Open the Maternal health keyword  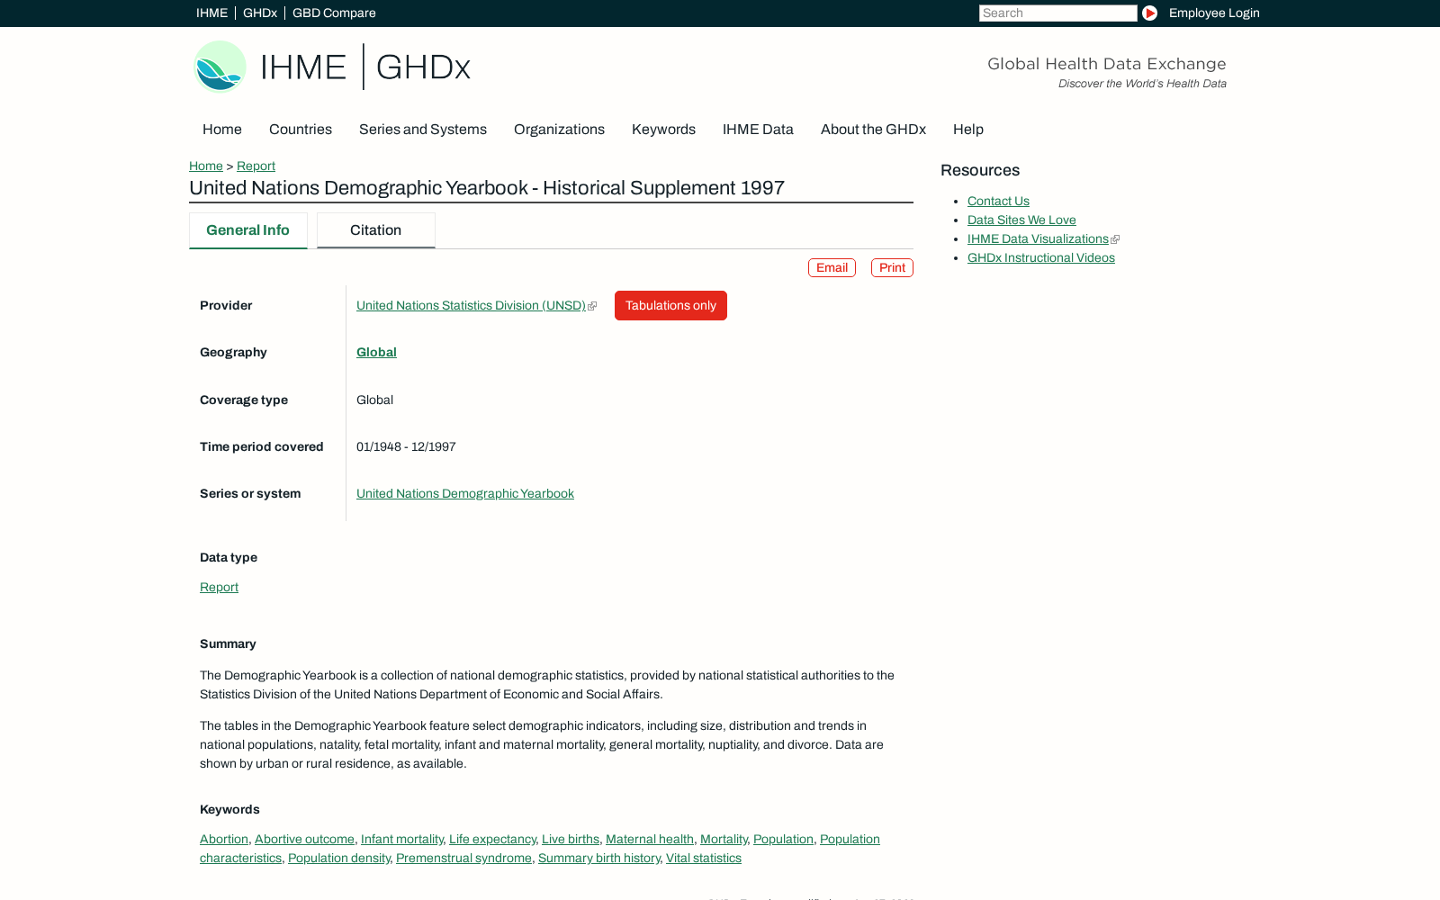coord(650,840)
